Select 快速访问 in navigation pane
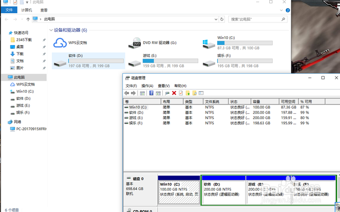Viewport: 340px width, 212px height. (21, 33)
